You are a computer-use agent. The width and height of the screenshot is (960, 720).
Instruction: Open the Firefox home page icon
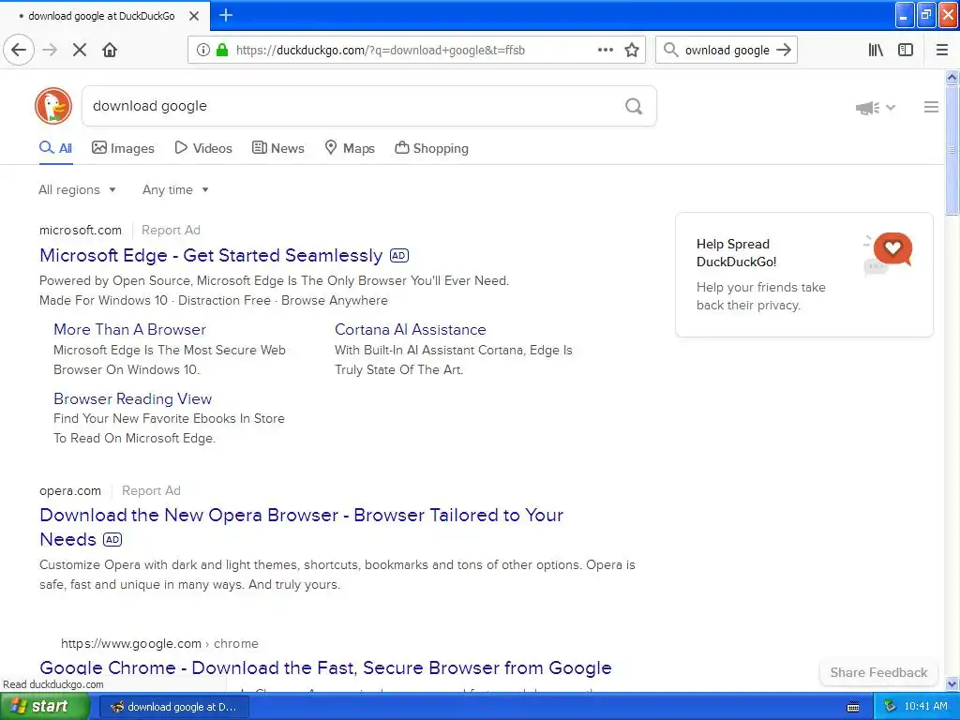point(110,51)
